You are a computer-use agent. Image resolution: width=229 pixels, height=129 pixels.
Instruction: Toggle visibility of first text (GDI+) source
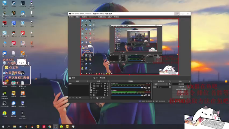tap(104, 84)
